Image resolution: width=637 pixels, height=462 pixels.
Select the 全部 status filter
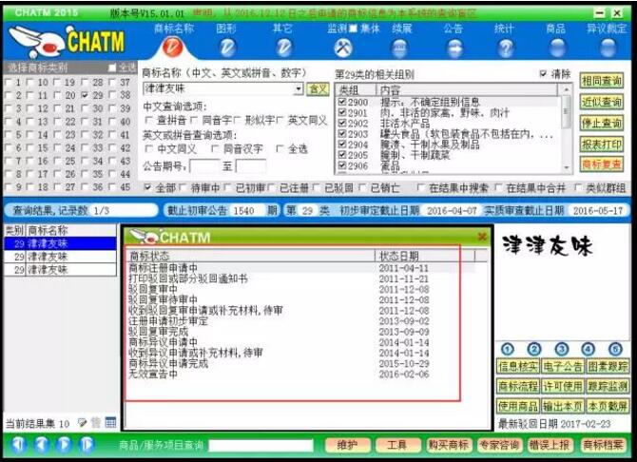point(147,188)
